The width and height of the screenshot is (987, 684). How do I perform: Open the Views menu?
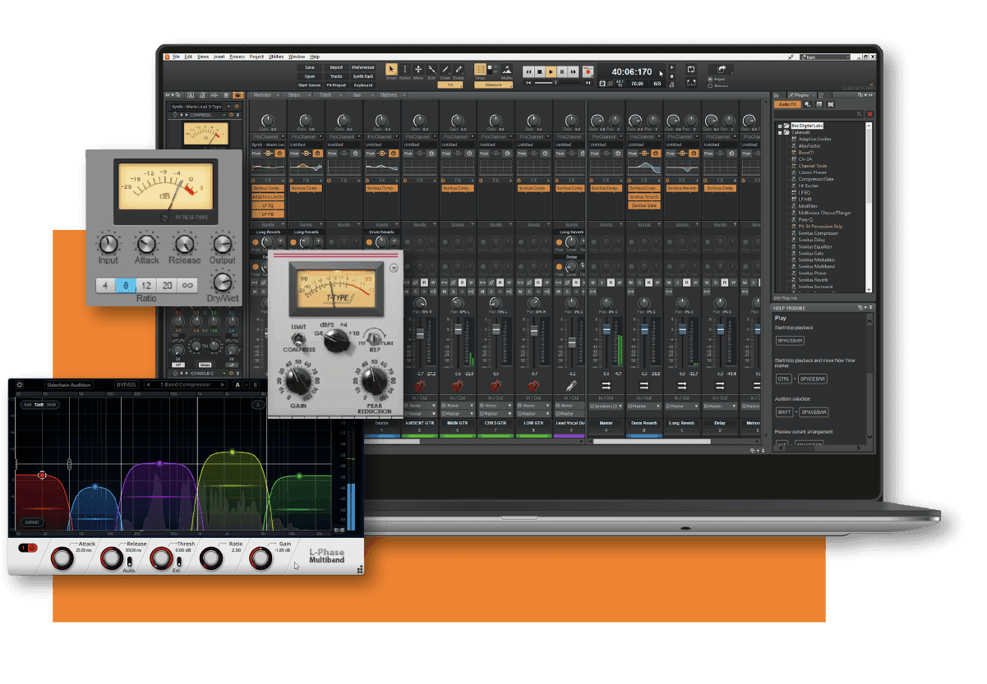[203, 57]
